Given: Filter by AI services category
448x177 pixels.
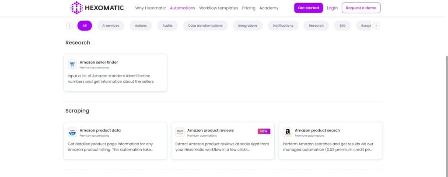Looking at the screenshot, I should (111, 25).
